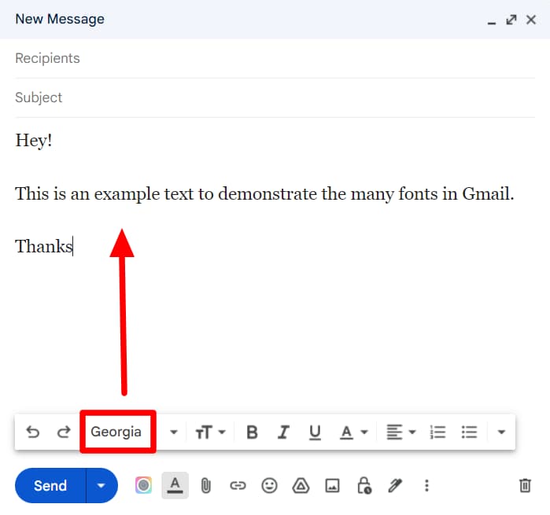The width and height of the screenshot is (550, 515).
Task: Open the Georgia font family selector
Action: 133,432
